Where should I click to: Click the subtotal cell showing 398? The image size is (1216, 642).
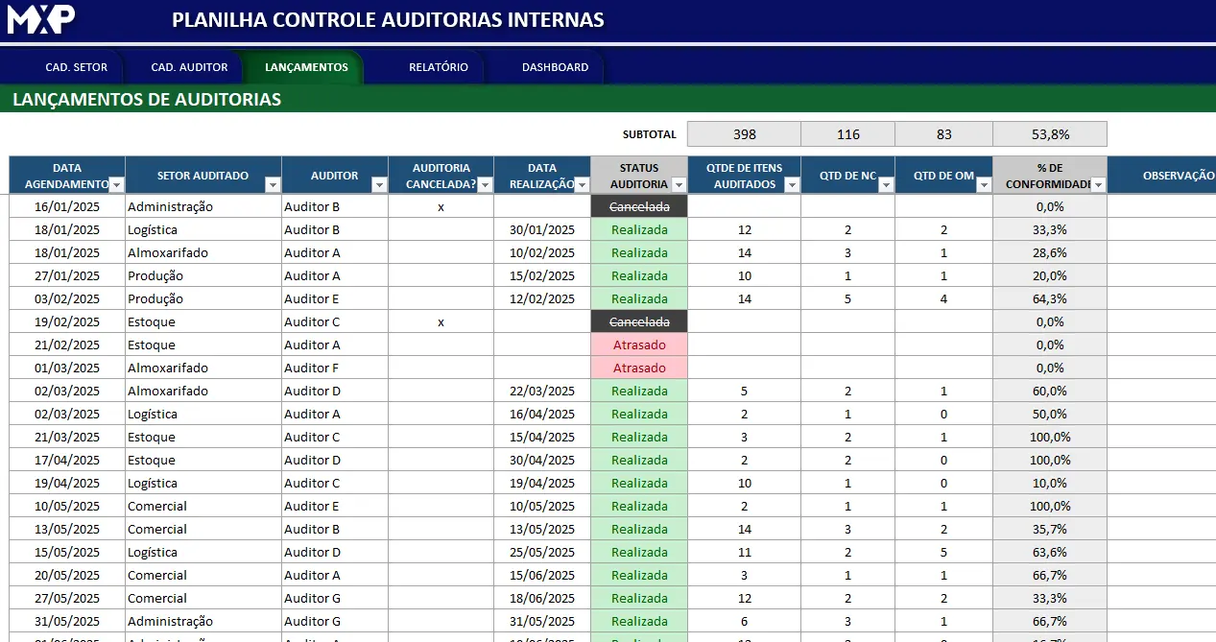pos(744,134)
